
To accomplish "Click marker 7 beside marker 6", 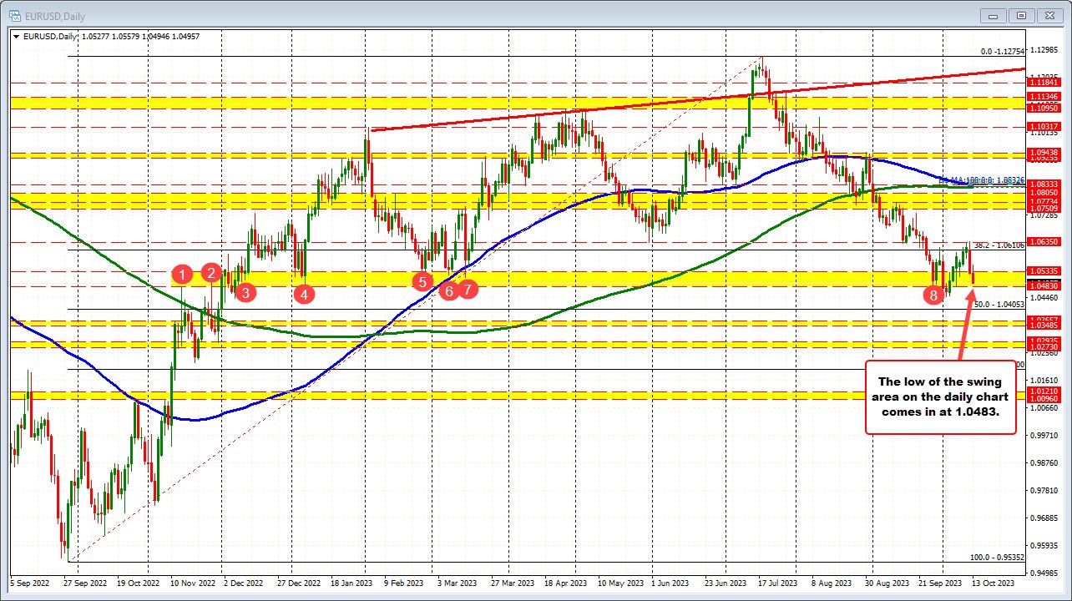I will click(x=468, y=290).
